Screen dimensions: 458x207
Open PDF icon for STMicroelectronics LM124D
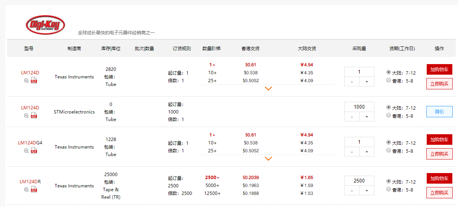click(34, 116)
